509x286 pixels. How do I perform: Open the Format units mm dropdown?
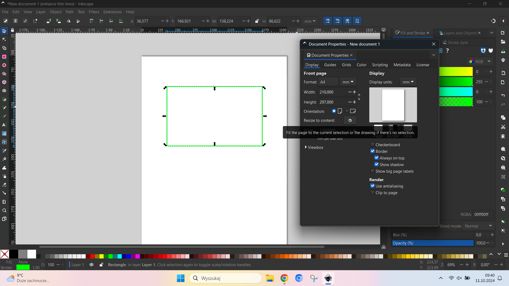point(348,82)
